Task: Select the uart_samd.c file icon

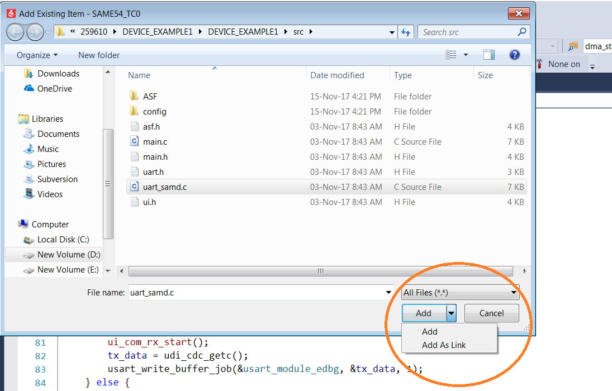Action: [134, 187]
